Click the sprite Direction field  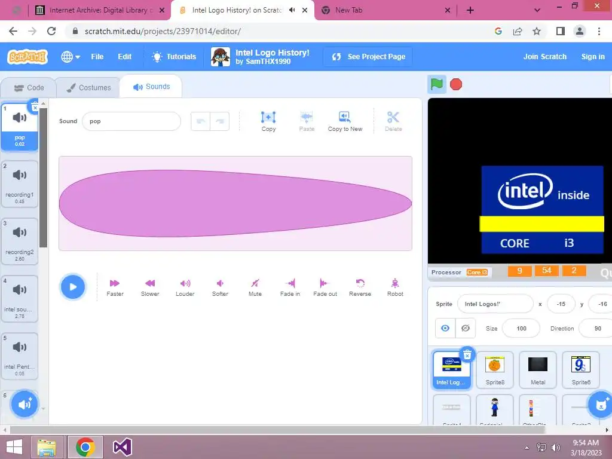click(x=596, y=329)
